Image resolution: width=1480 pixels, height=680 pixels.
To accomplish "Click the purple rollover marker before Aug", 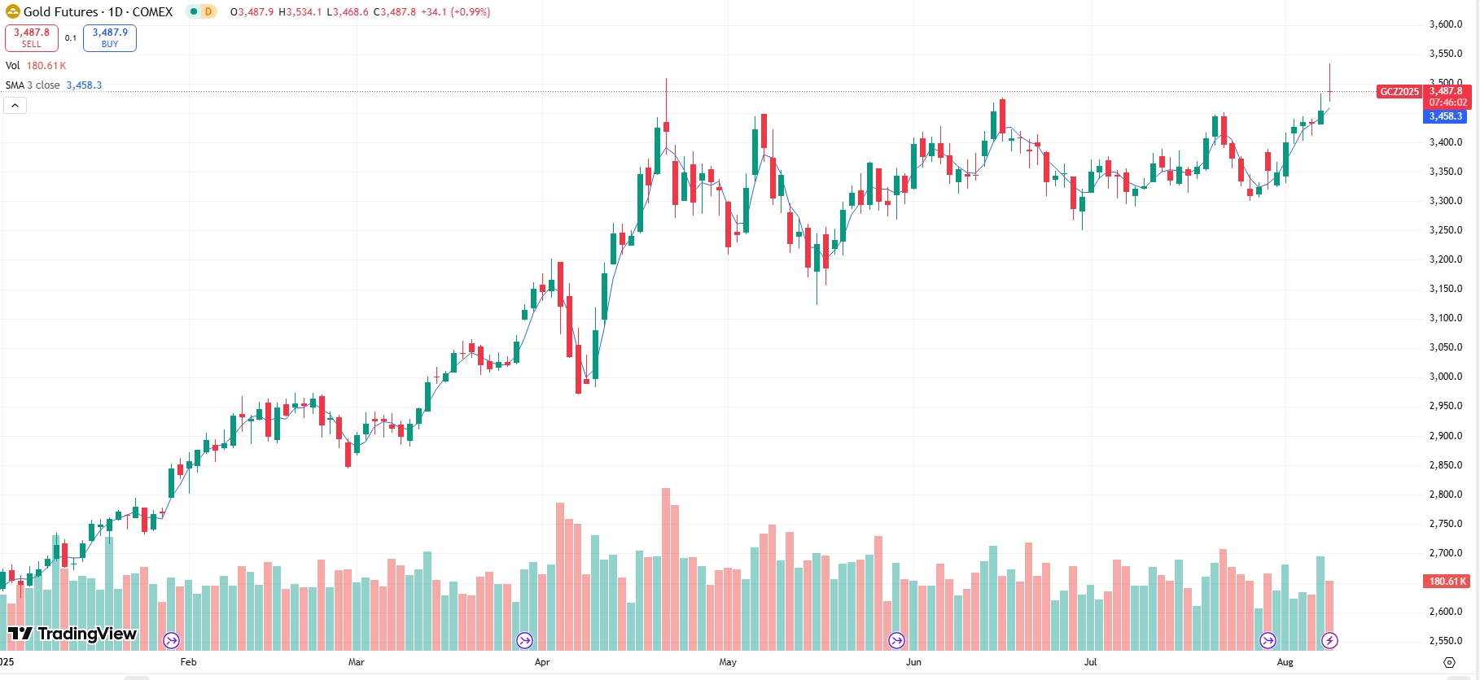I will pyautogui.click(x=1268, y=641).
